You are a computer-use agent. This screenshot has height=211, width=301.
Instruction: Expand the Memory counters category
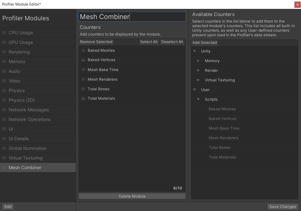click(199, 61)
